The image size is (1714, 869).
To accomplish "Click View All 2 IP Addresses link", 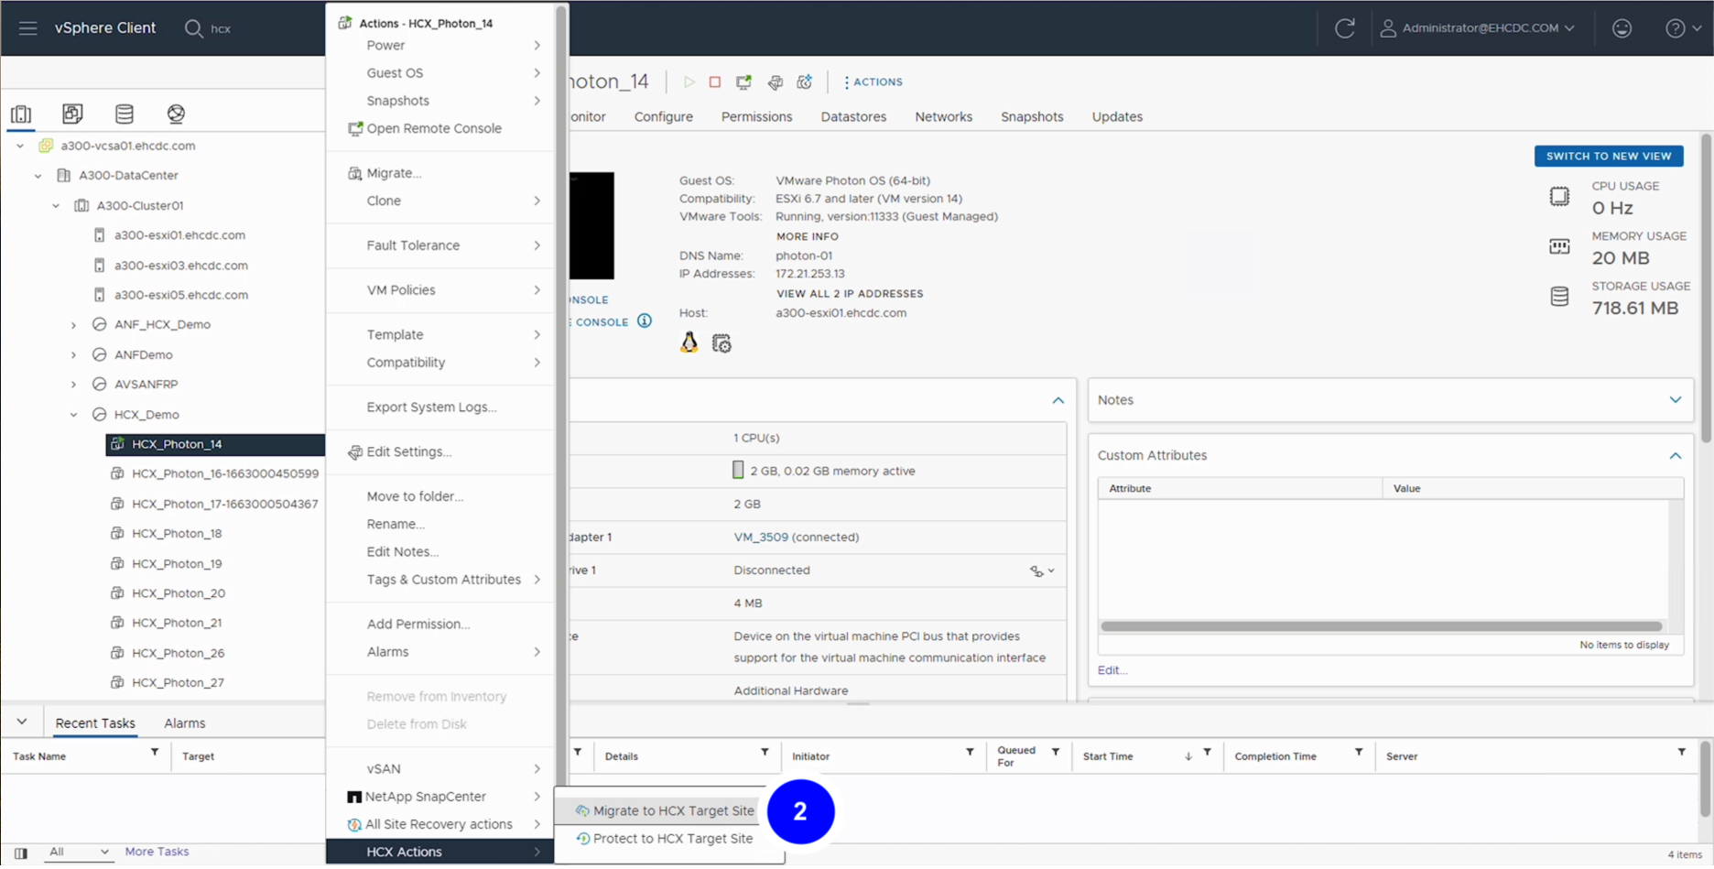I will point(849,294).
